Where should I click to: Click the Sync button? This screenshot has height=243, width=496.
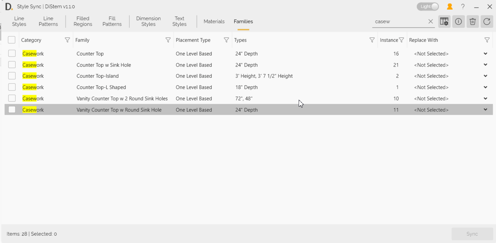[x=472, y=234]
